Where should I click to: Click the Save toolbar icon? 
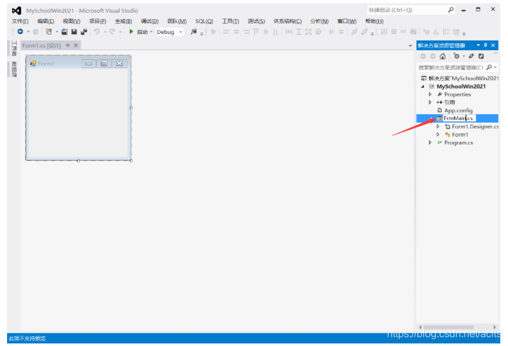point(74,31)
